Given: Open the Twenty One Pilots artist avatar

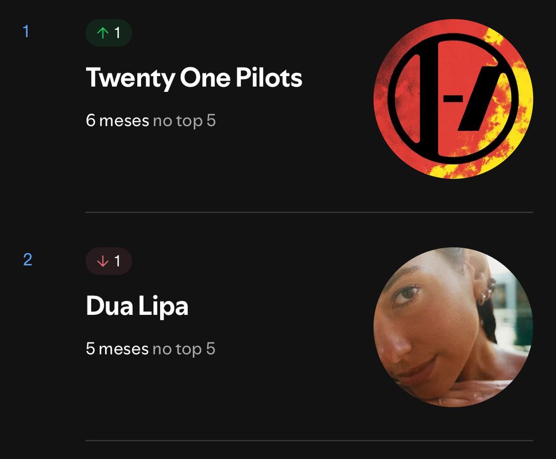Looking at the screenshot, I should (453, 98).
